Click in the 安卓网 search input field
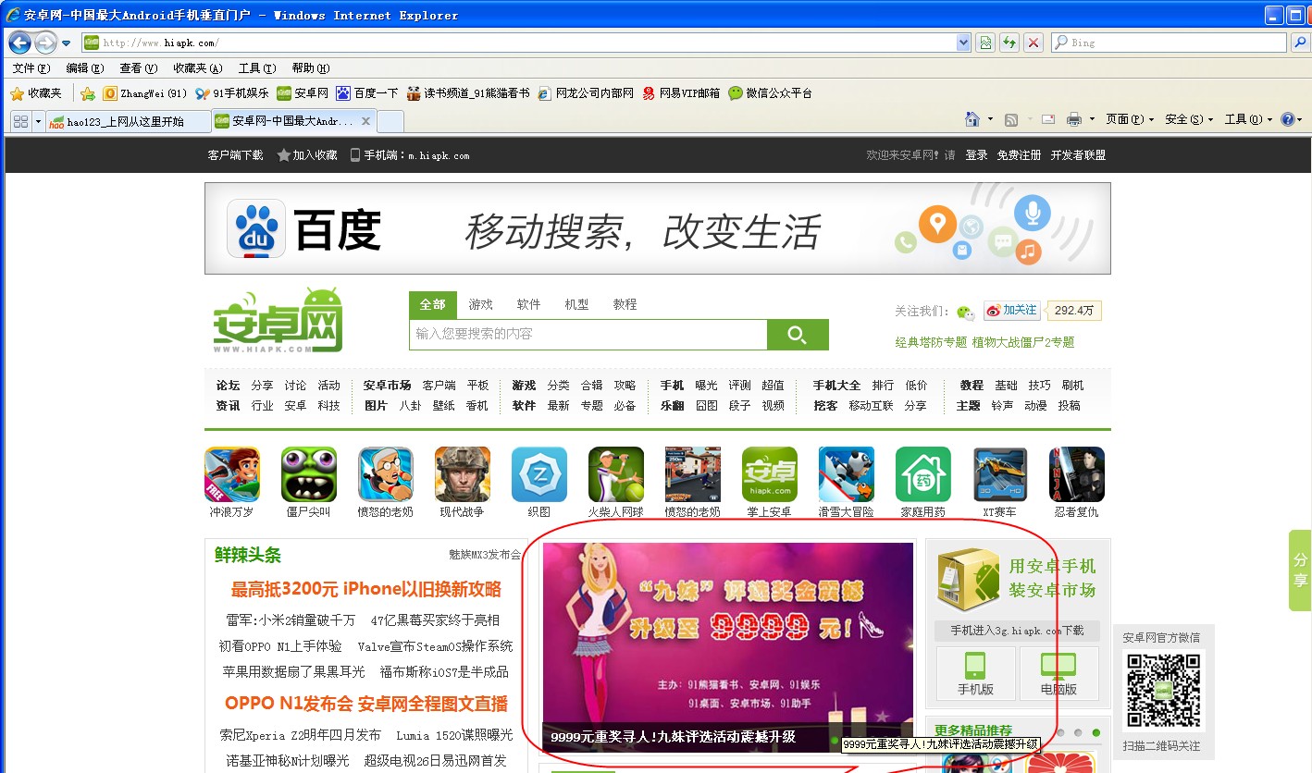The width and height of the screenshot is (1312, 773). [x=588, y=335]
